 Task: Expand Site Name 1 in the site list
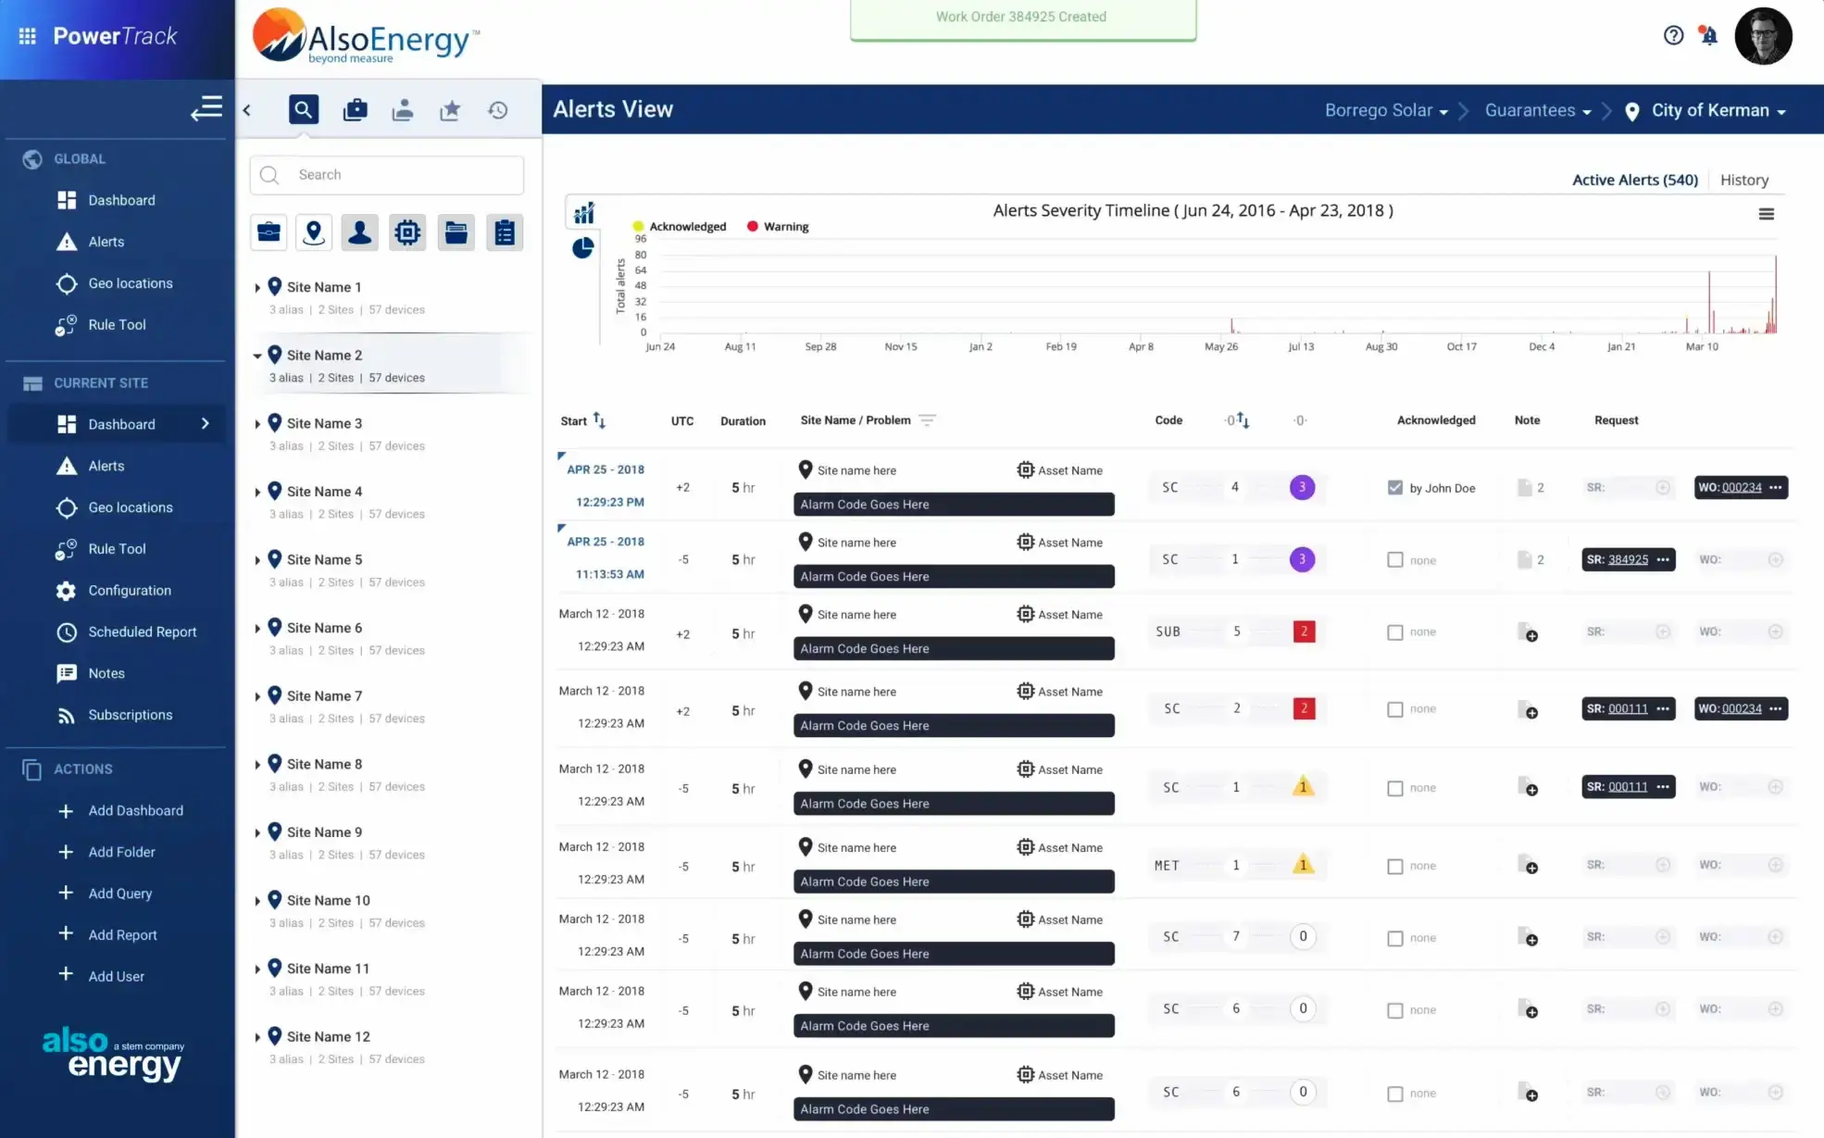coord(256,286)
